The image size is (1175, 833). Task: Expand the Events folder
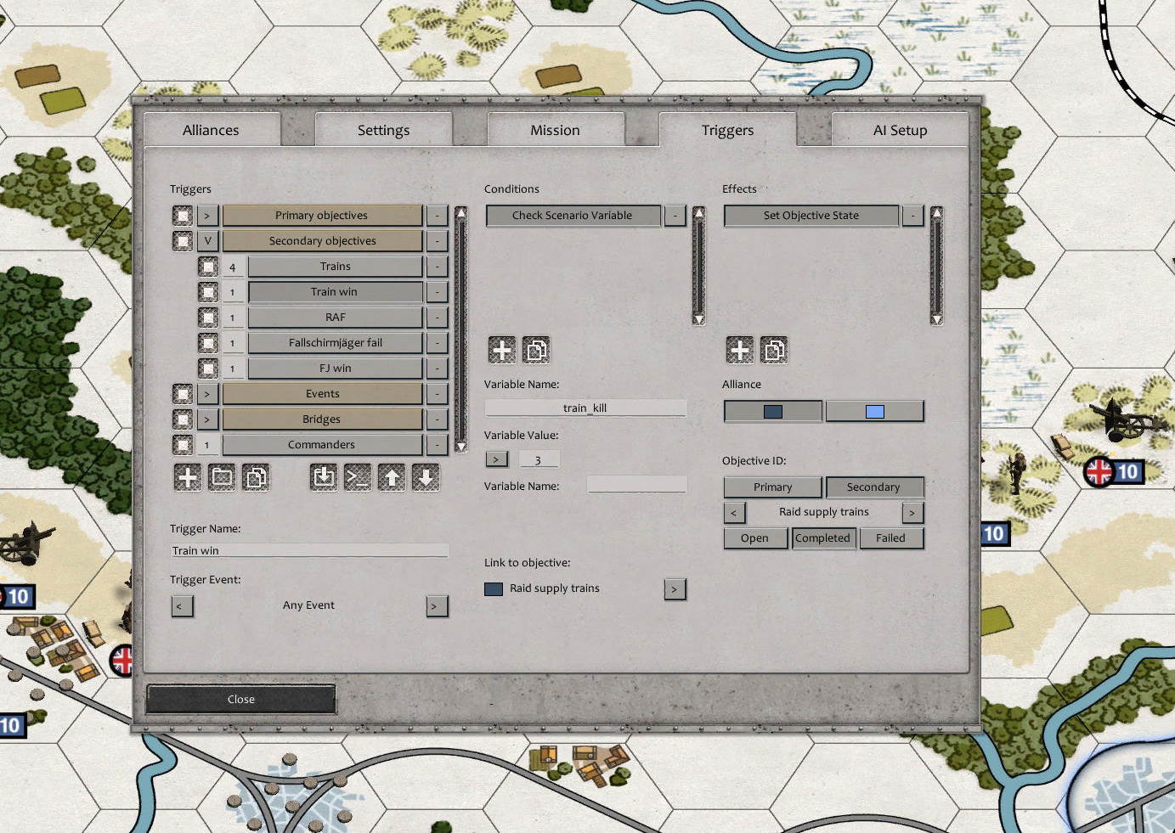pos(207,394)
